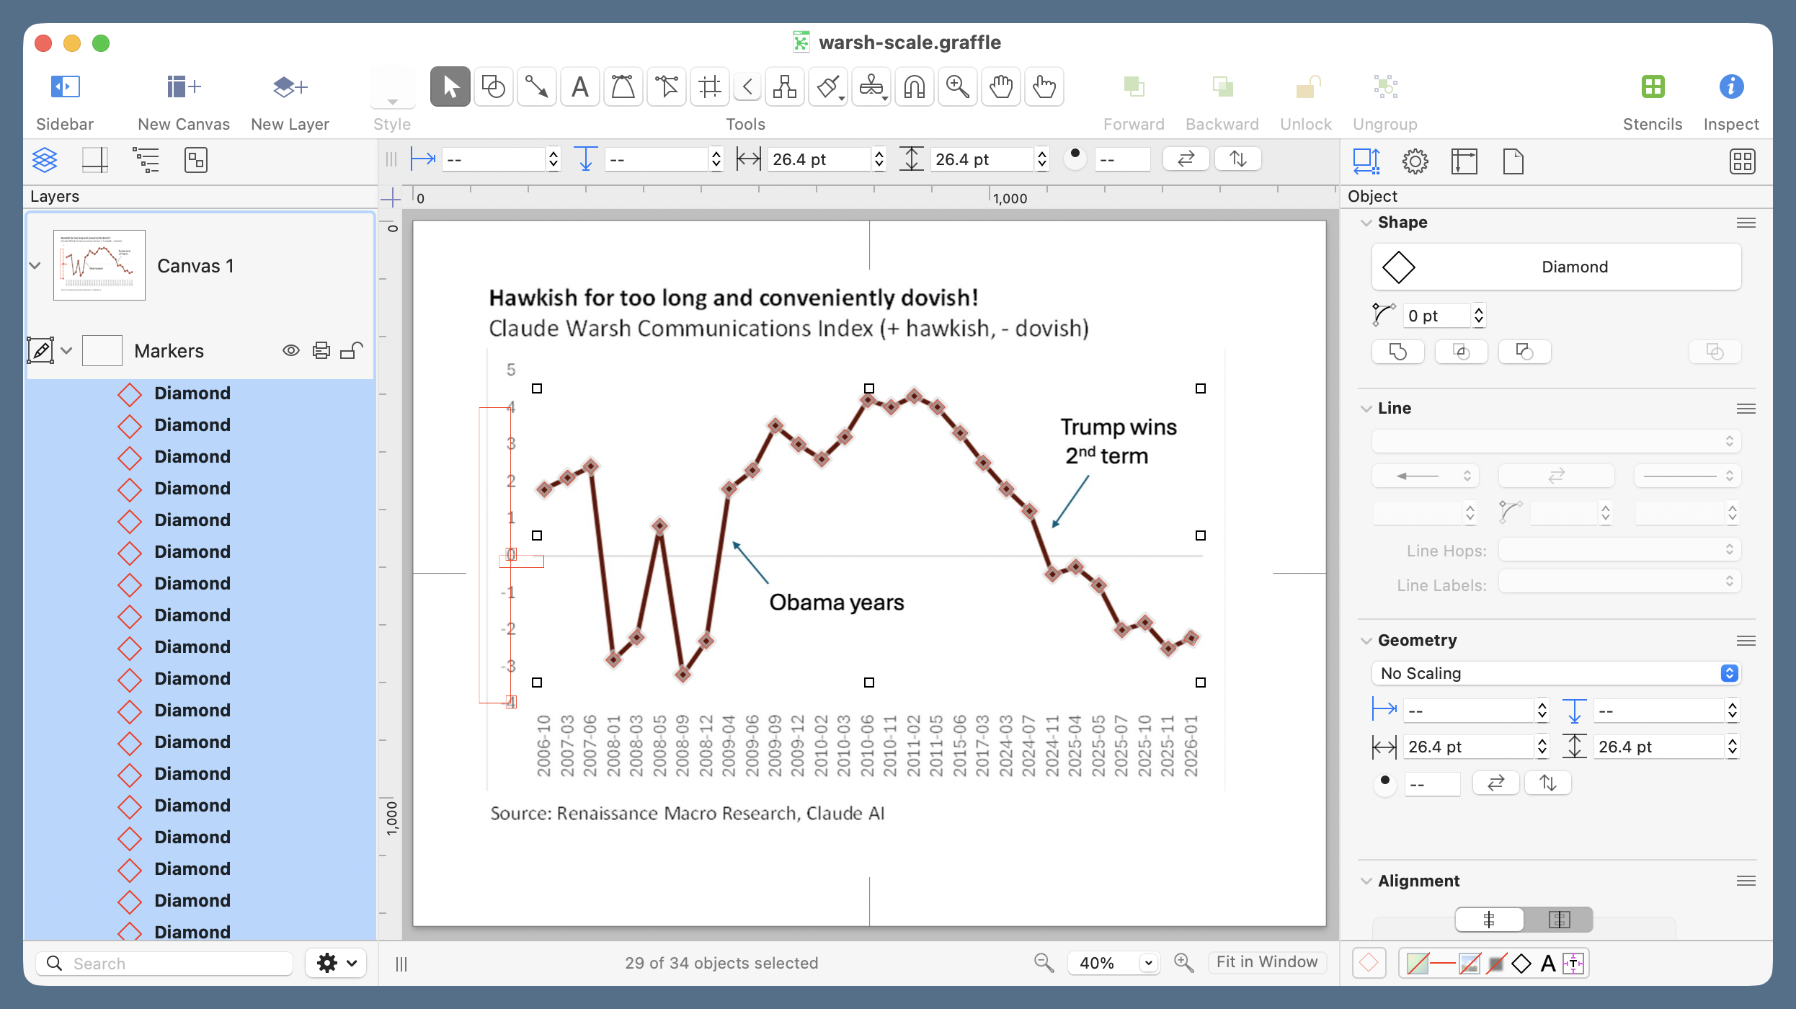Select the first Diamond item in Layers list

pos(192,393)
